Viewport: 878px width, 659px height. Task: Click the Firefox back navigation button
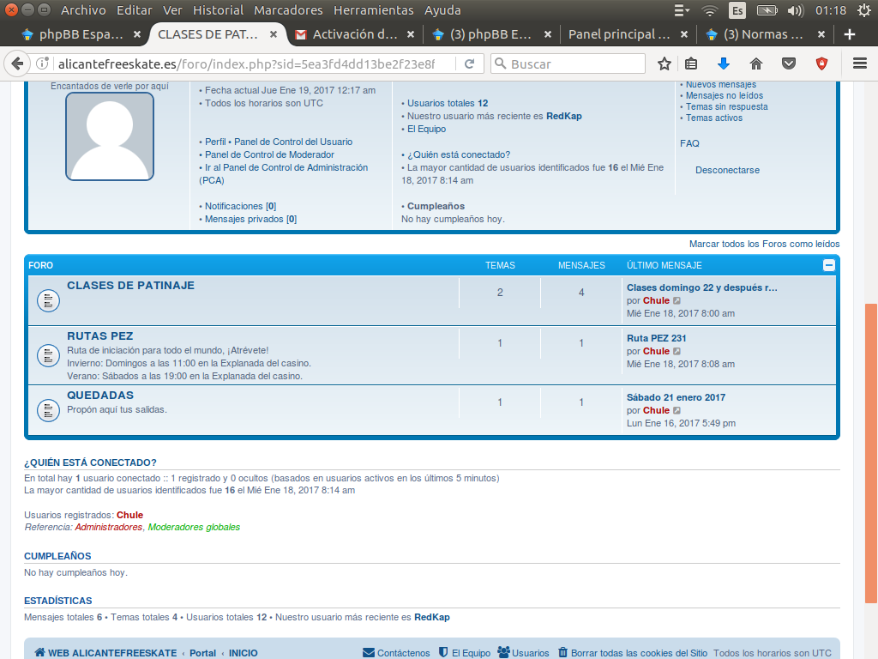click(x=17, y=64)
